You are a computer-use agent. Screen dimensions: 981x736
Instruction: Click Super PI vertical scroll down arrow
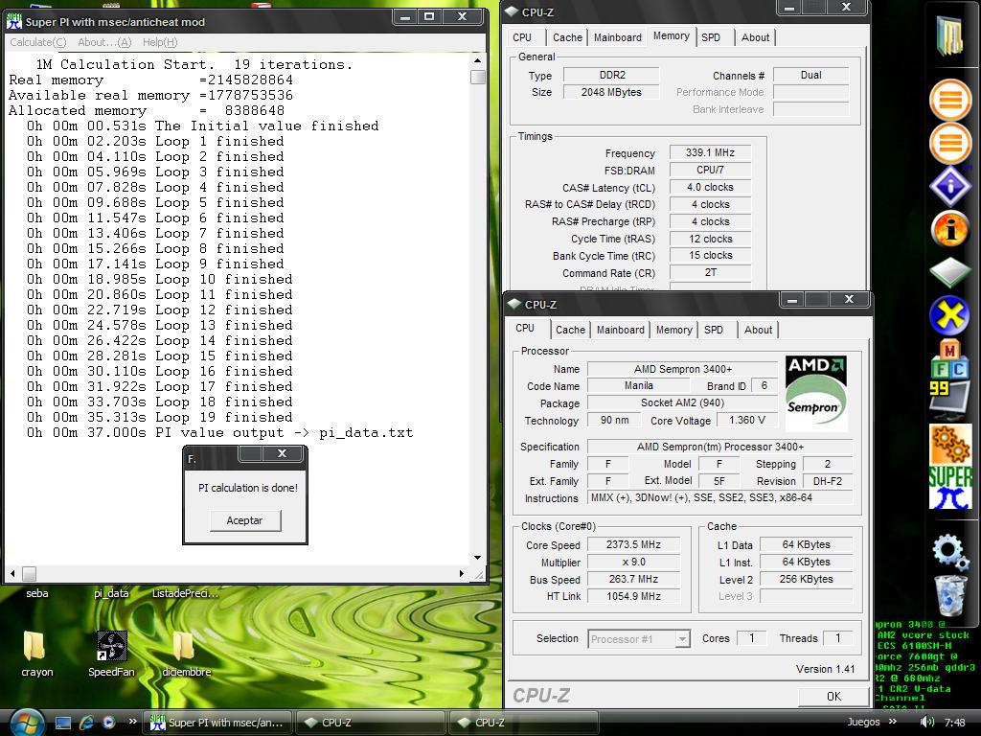477,557
